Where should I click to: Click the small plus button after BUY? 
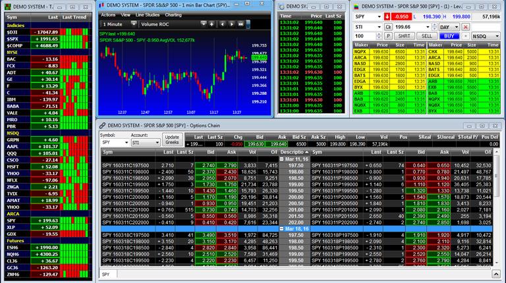click(x=465, y=36)
